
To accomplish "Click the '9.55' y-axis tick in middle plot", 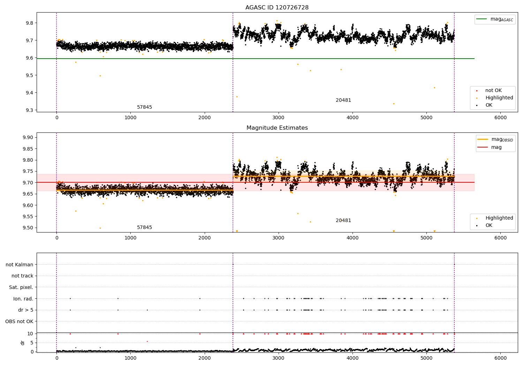I will pos(28,216).
